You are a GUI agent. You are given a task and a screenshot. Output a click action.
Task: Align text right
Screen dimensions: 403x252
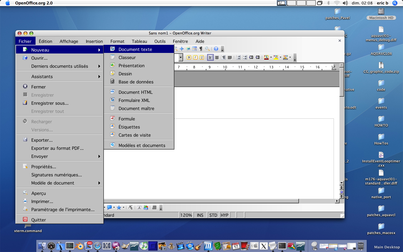(223, 57)
